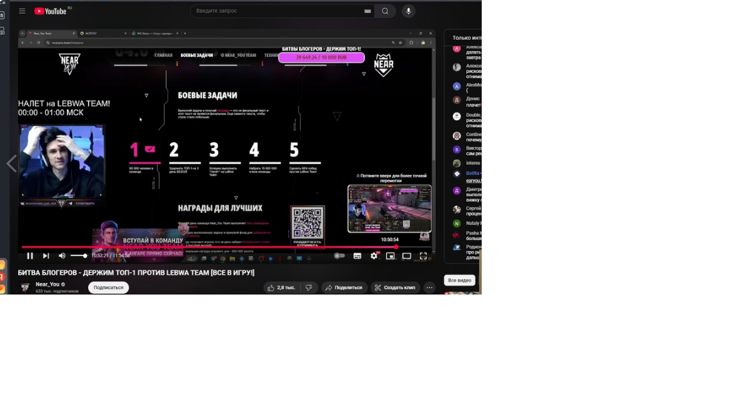
Task: Open the player settings gear
Action: tap(374, 256)
